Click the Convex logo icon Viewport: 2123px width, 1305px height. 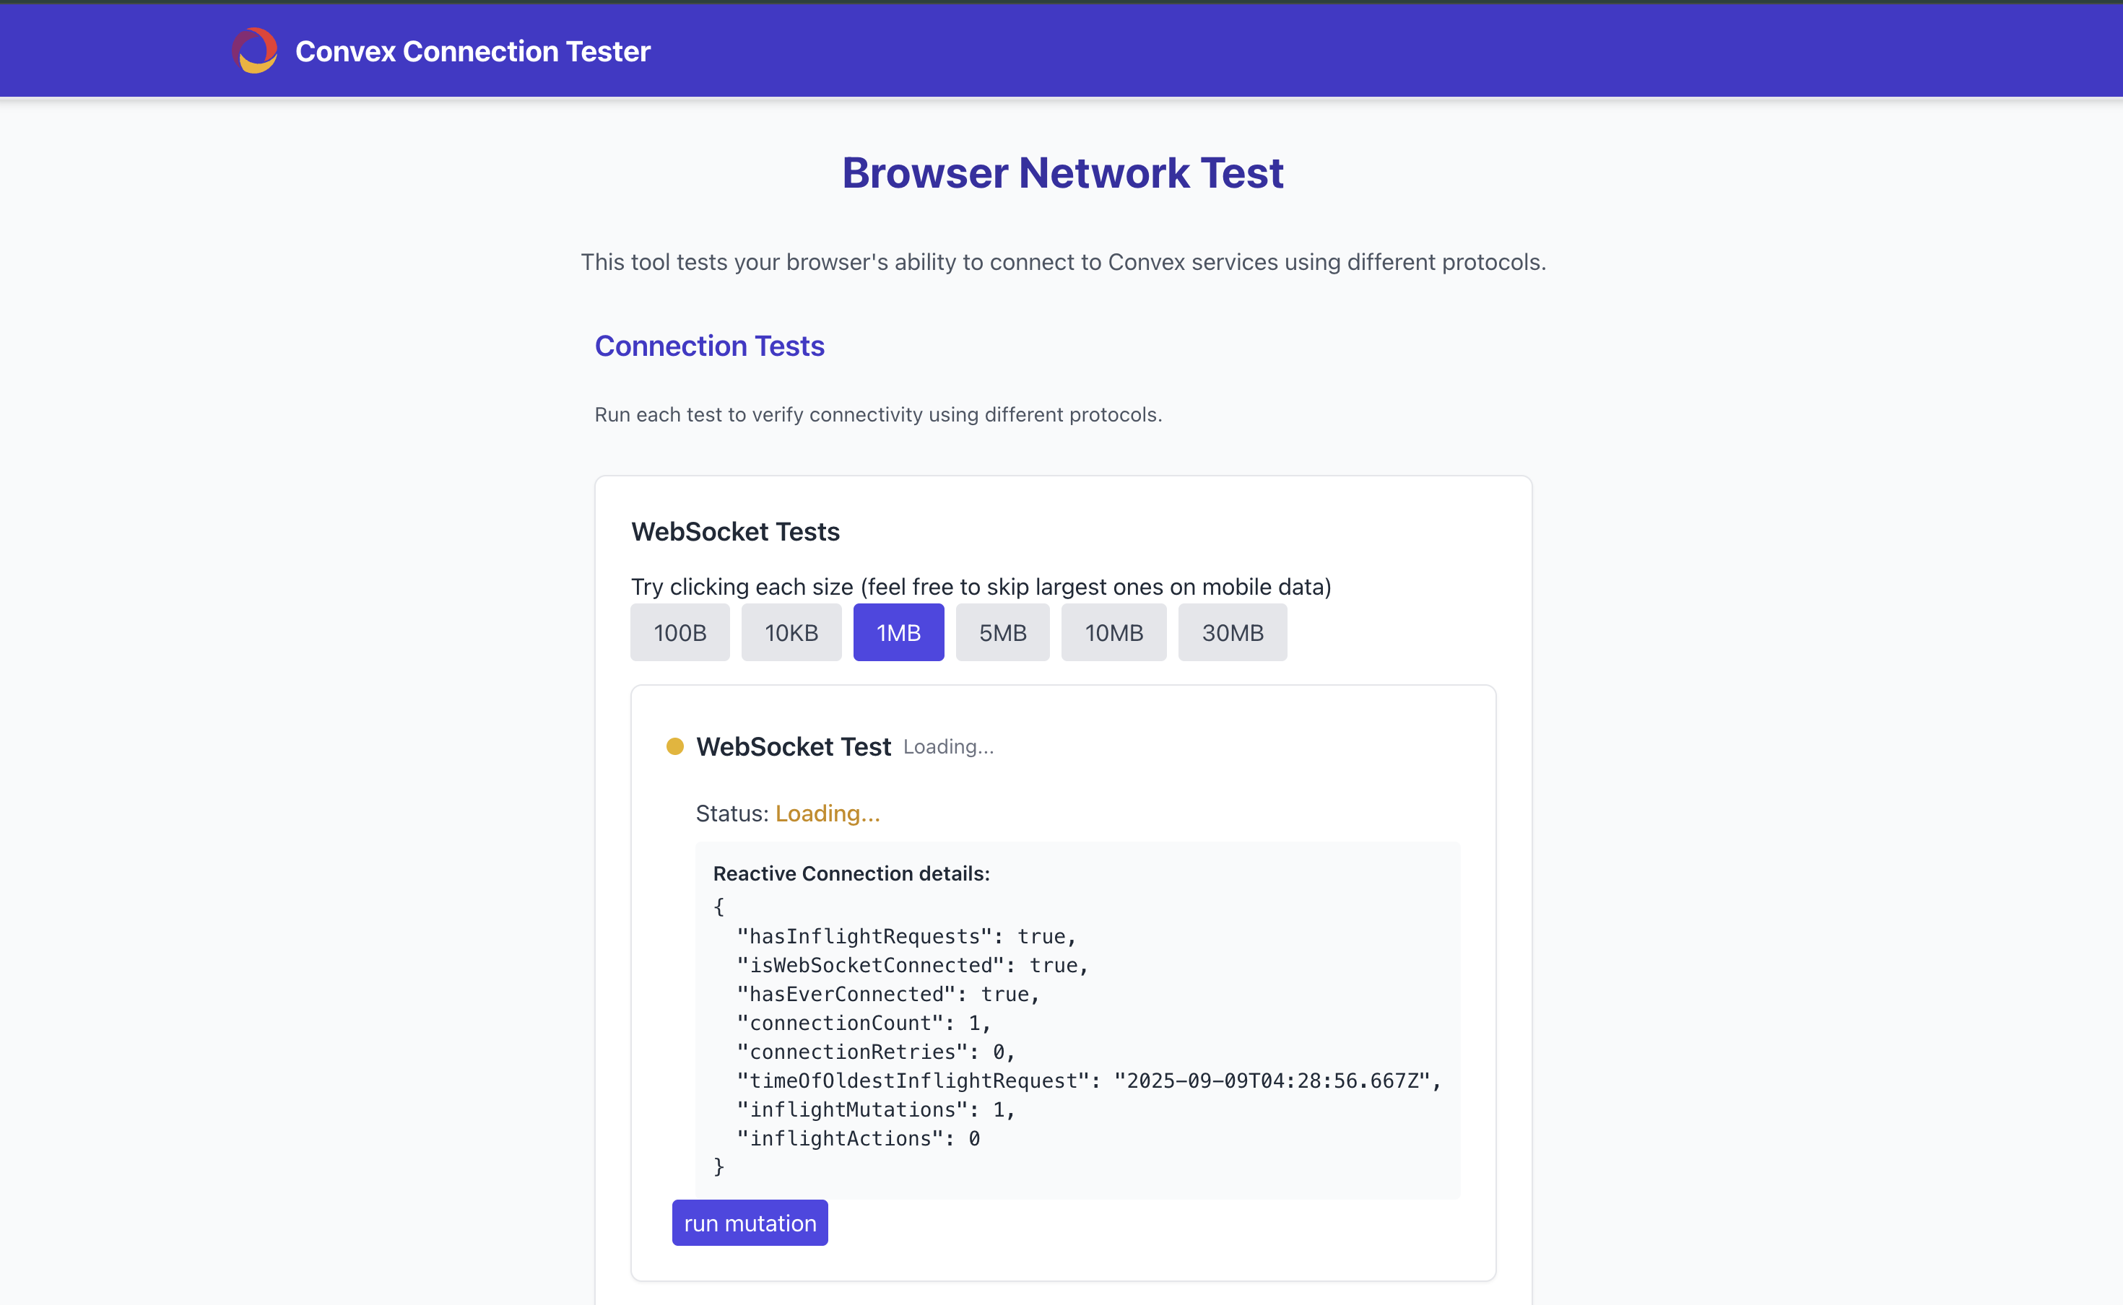tap(255, 51)
